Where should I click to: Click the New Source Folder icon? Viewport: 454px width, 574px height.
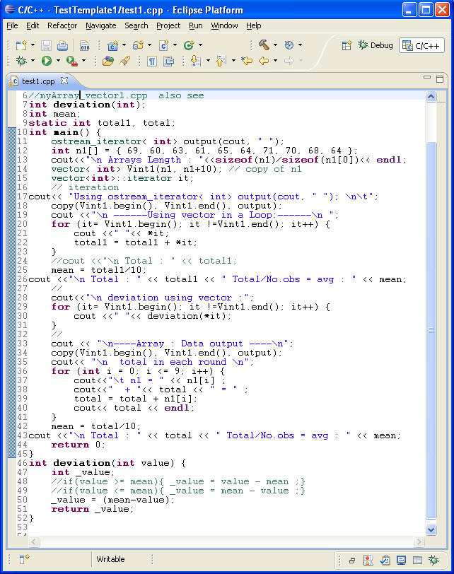(138, 45)
